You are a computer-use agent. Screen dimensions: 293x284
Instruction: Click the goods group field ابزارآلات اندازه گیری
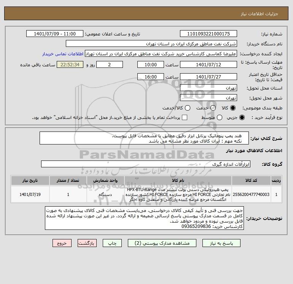click(x=146, y=164)
